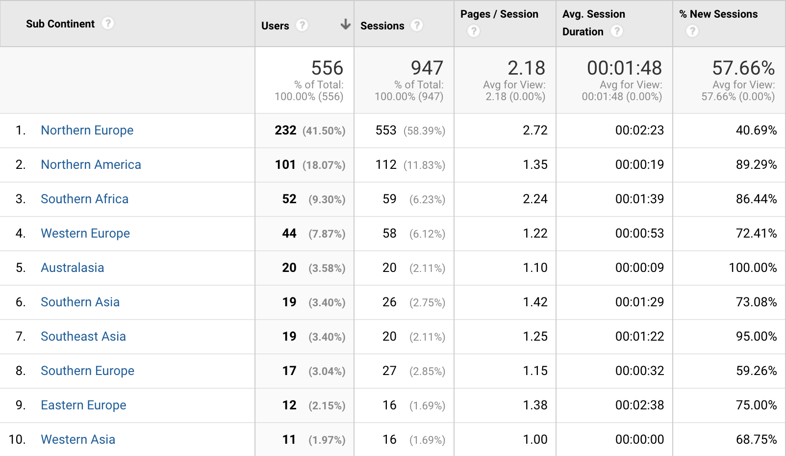The width and height of the screenshot is (786, 456).
Task: Select the Southern Africa row link
Action: (x=84, y=199)
